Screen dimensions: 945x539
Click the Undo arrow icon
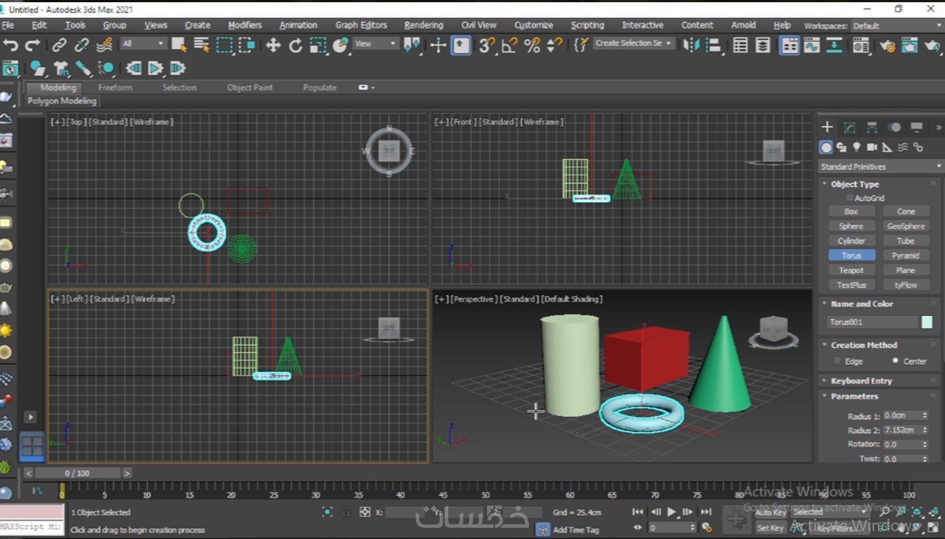tap(11, 45)
